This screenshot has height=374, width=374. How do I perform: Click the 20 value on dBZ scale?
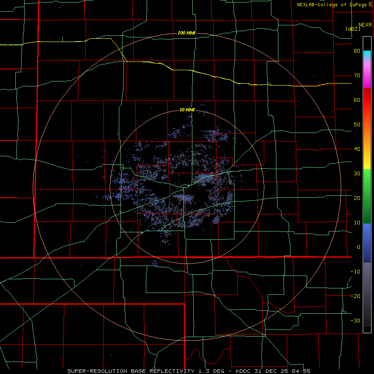point(357,198)
